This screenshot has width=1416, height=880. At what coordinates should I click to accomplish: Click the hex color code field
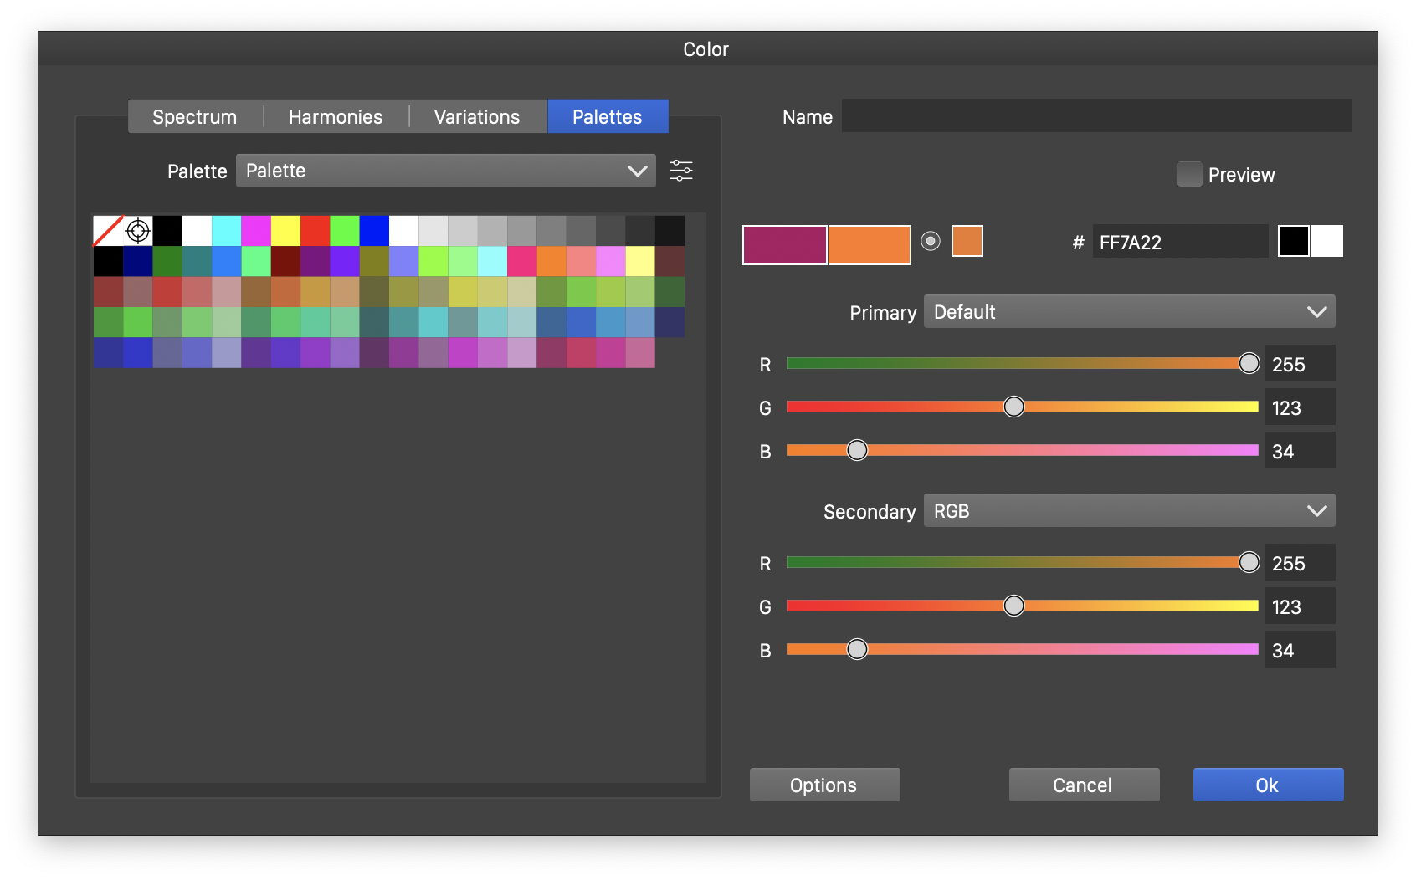click(x=1179, y=243)
